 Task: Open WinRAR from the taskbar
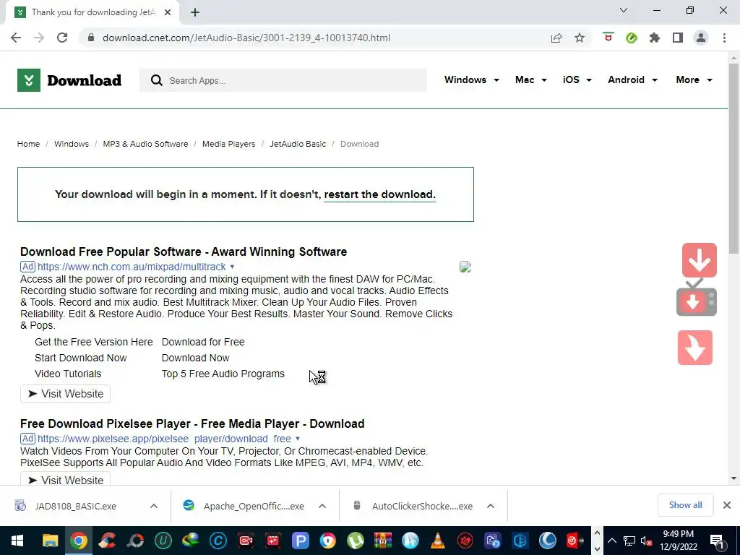383,541
